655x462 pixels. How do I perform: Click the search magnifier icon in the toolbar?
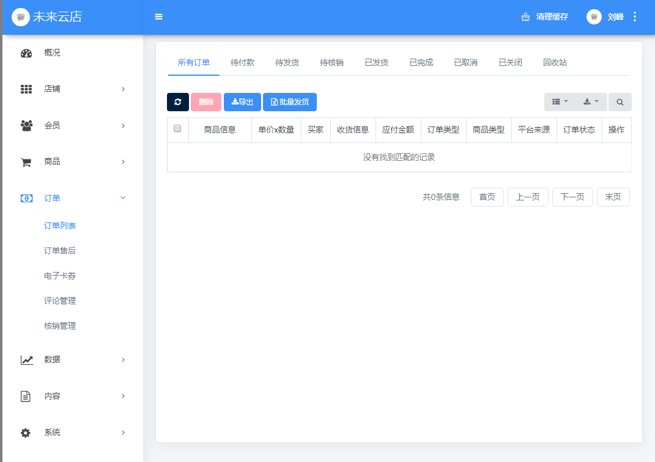pos(620,102)
